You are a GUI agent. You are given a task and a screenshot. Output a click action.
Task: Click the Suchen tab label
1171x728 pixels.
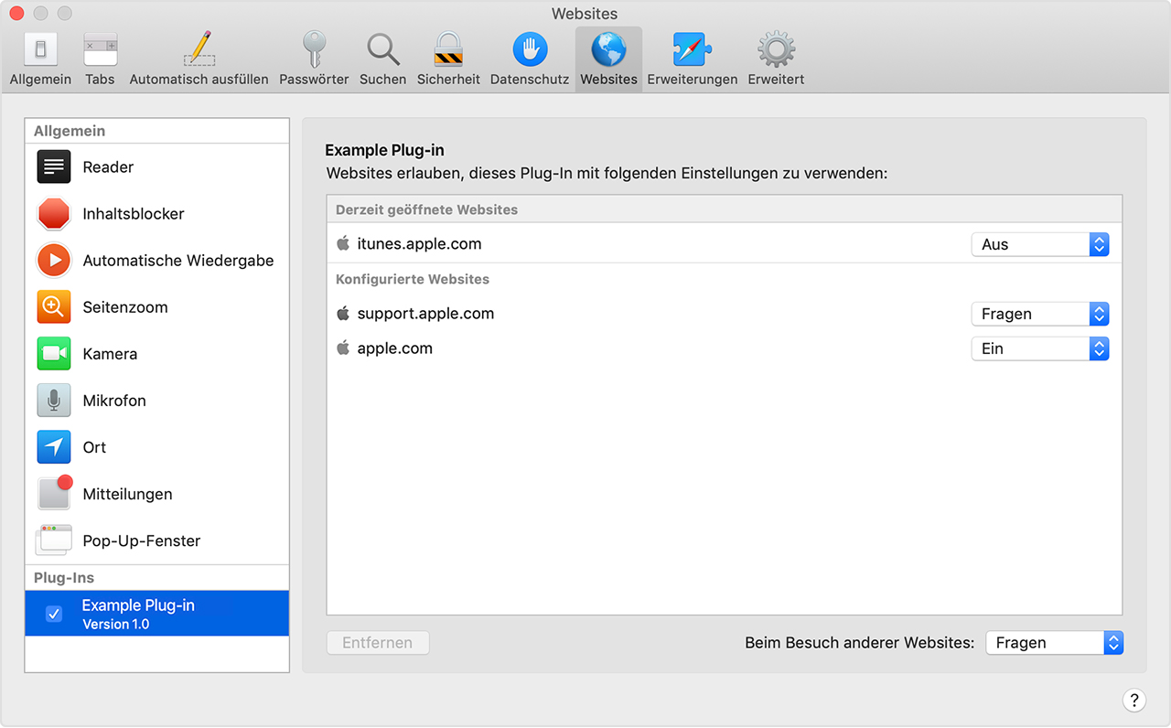tap(382, 80)
